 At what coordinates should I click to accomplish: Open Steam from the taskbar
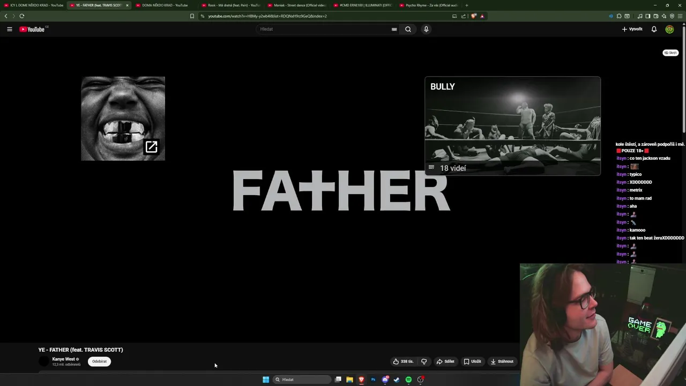coord(397,380)
